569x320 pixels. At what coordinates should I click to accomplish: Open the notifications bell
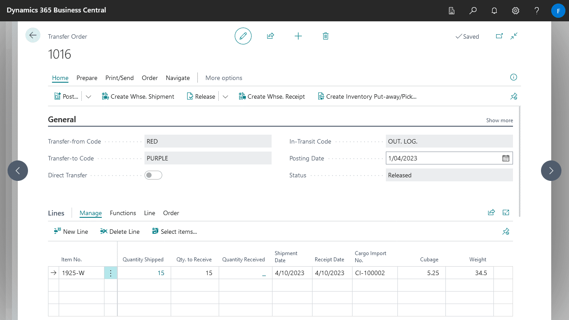(x=494, y=11)
